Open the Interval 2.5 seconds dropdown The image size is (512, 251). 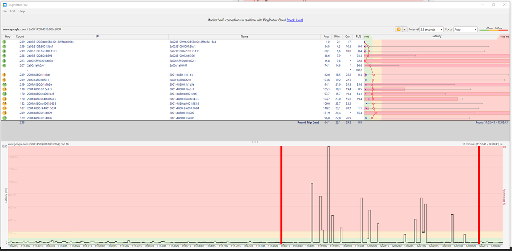pos(431,29)
